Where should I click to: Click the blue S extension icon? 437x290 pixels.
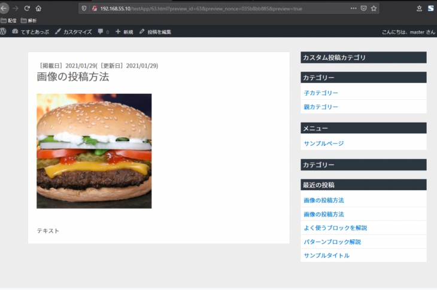431,8
